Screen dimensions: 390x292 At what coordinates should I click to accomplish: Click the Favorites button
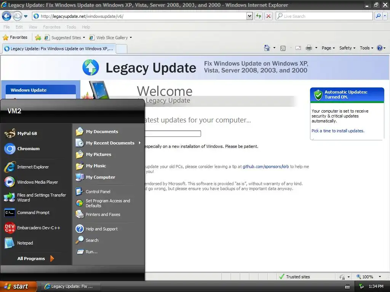click(15, 38)
